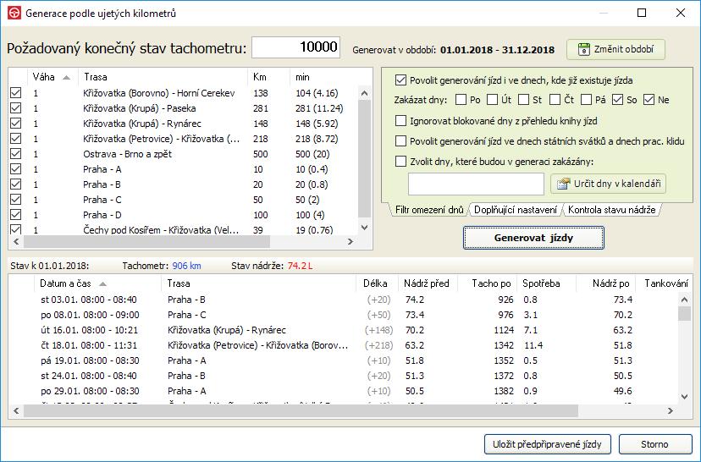This screenshot has width=701, height=462.
Task: Click routes list scroll-up arrow
Action: [x=364, y=93]
